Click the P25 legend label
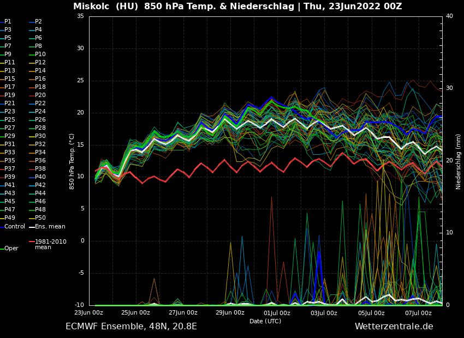 click(10, 120)
